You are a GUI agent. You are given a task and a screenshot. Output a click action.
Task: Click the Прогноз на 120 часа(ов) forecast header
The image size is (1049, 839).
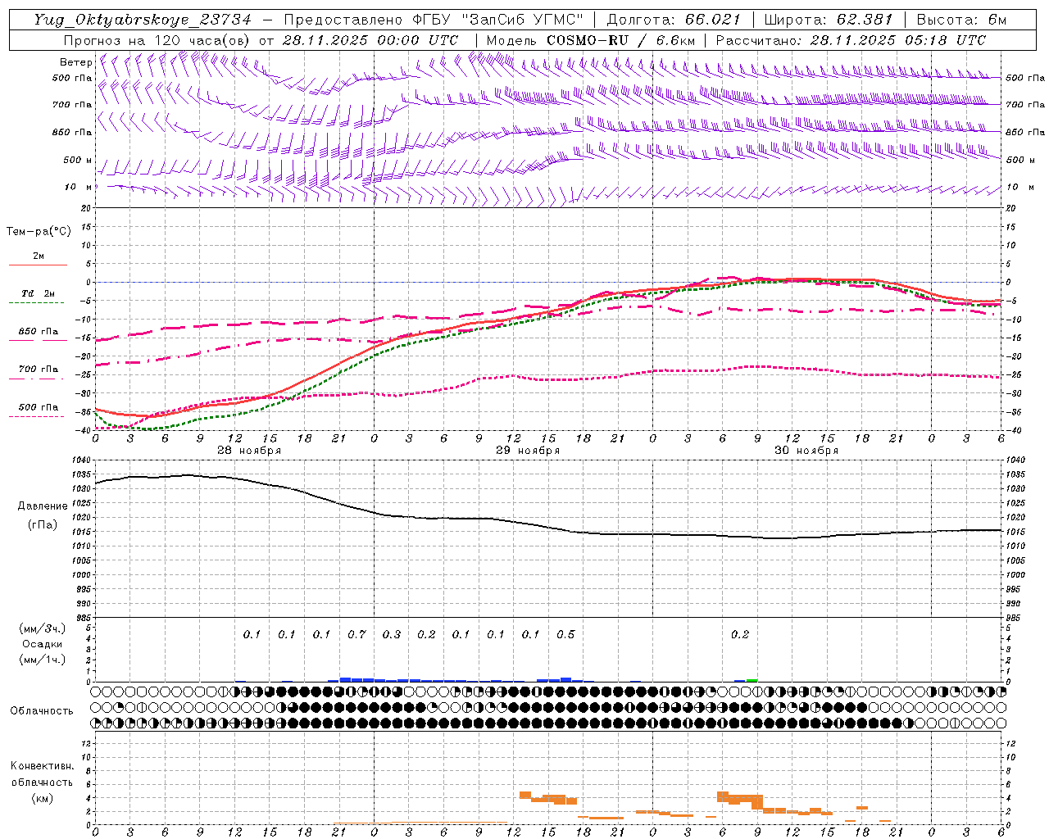click(x=261, y=40)
